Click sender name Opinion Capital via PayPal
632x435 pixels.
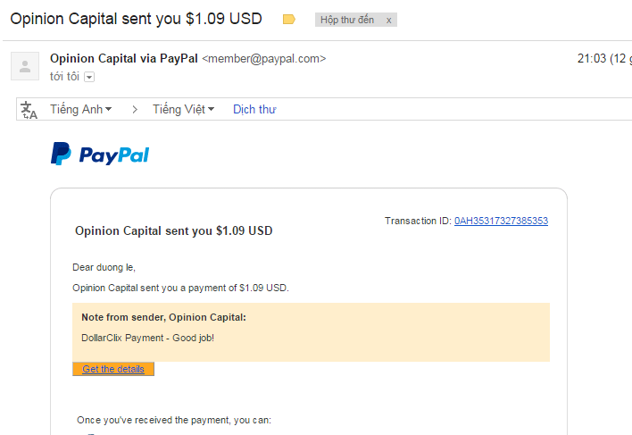coord(124,59)
